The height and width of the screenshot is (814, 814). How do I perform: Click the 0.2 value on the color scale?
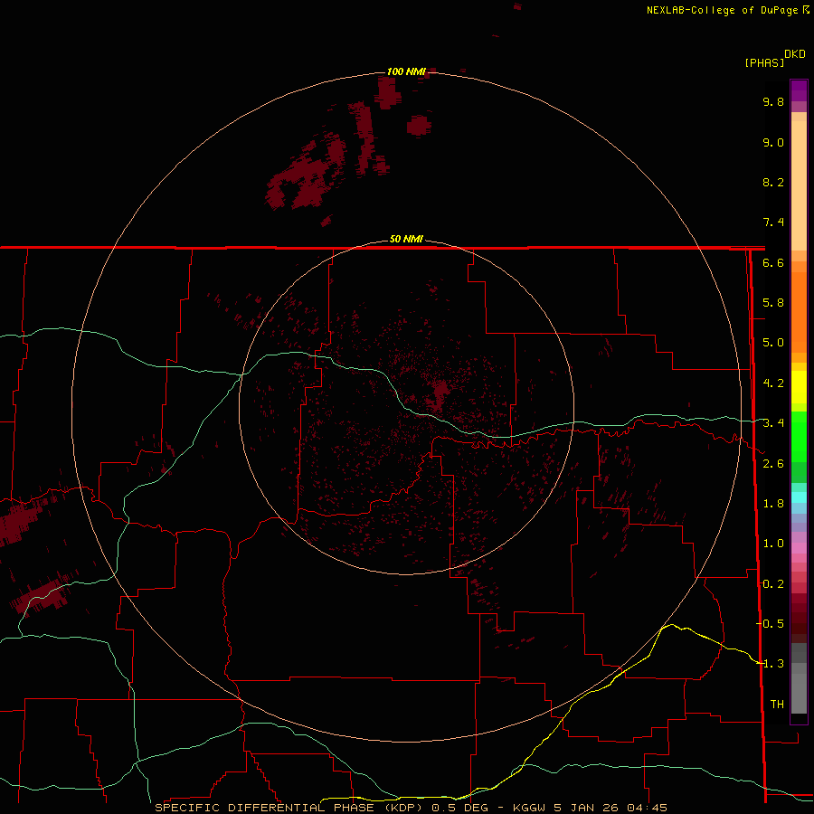[x=773, y=584]
